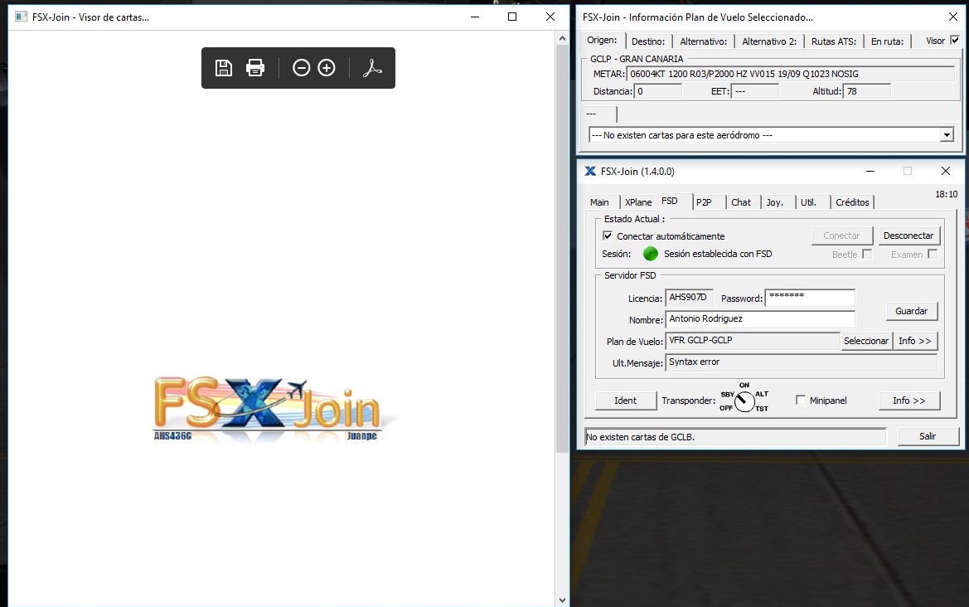The width and height of the screenshot is (969, 607).
Task: Zoom in with the plus icon
Action: [x=327, y=68]
